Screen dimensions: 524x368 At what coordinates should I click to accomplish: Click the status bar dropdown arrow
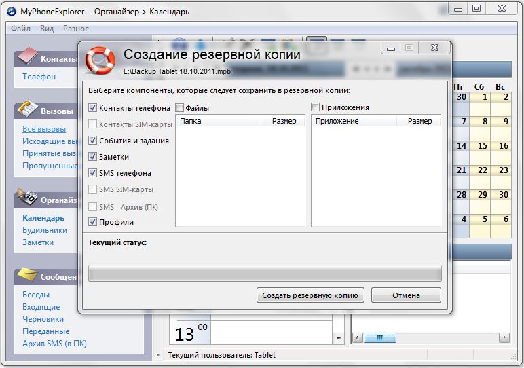tap(158, 355)
